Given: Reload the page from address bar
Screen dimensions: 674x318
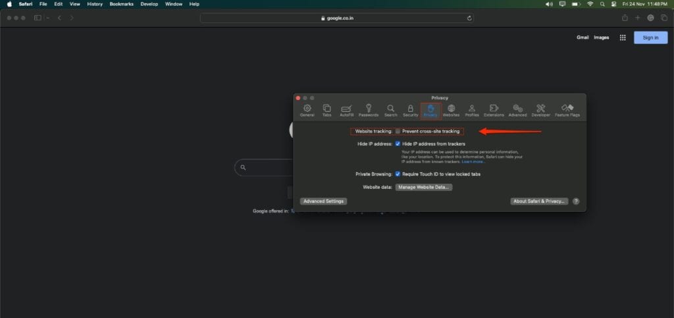Looking at the screenshot, I should [x=469, y=18].
